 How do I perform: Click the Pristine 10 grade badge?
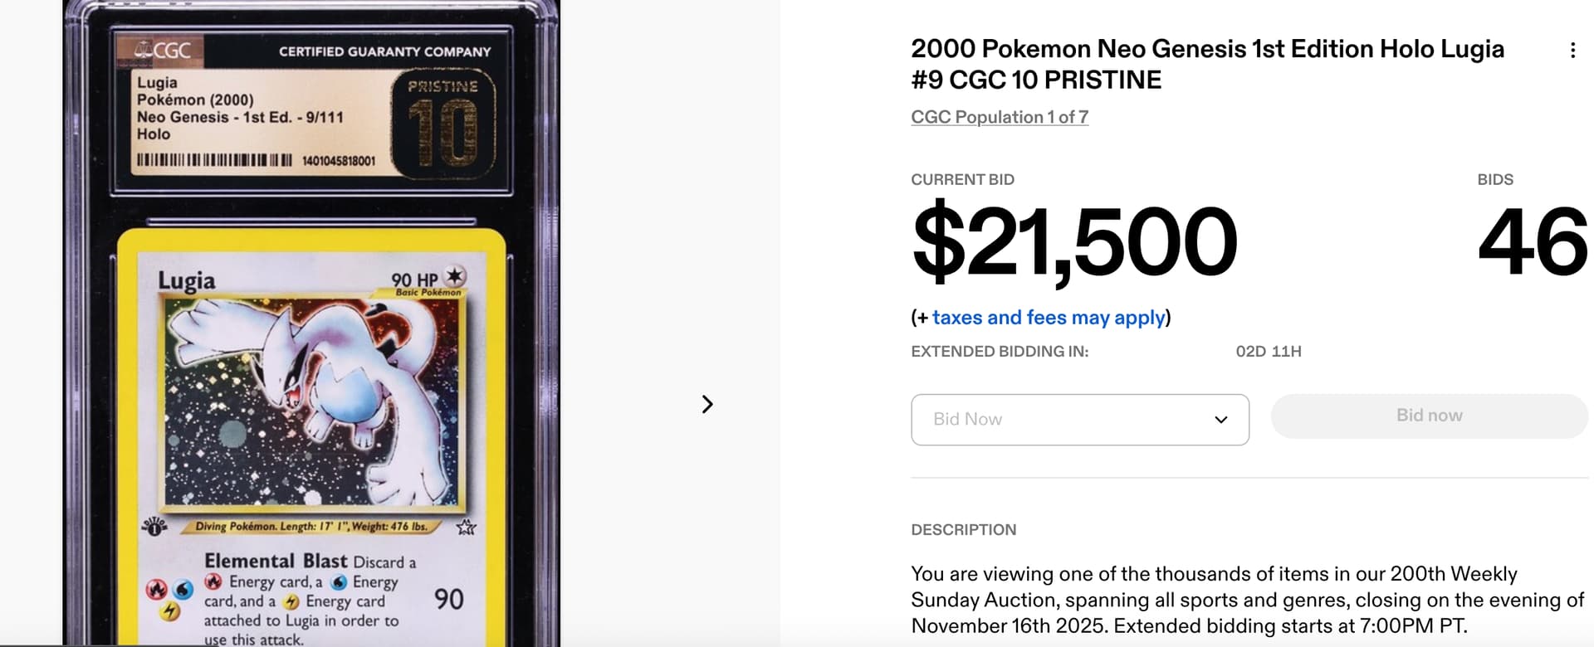443,124
